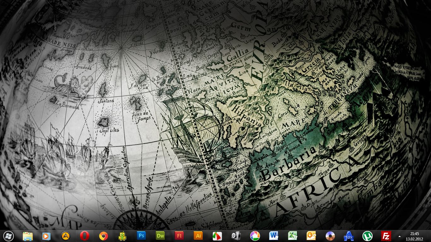The image size is (431, 242).
Task: Launch Microsoft Word
Action: [x=273, y=236]
